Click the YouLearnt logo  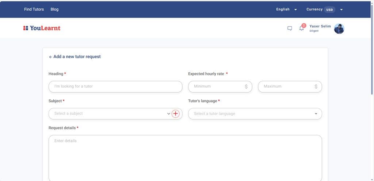(x=42, y=28)
